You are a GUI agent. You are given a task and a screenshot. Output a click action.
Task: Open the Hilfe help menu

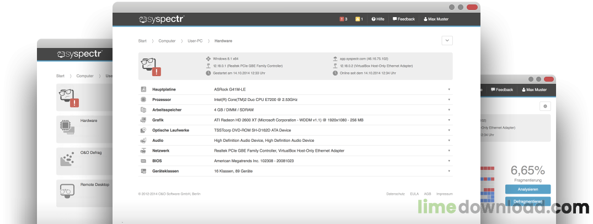pos(378,19)
